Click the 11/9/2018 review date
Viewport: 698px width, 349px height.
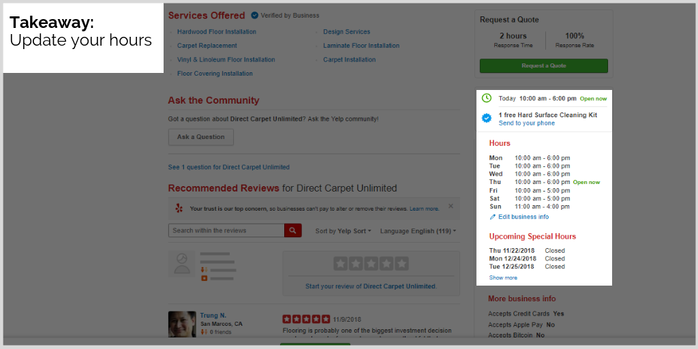point(347,319)
